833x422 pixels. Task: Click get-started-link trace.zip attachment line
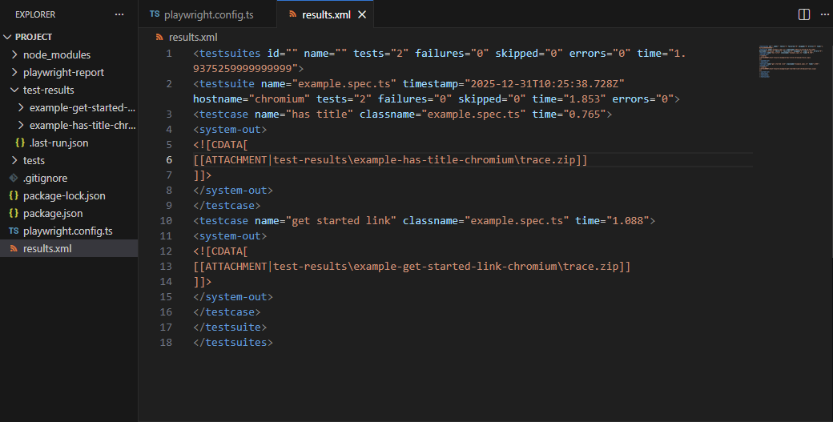click(x=412, y=266)
